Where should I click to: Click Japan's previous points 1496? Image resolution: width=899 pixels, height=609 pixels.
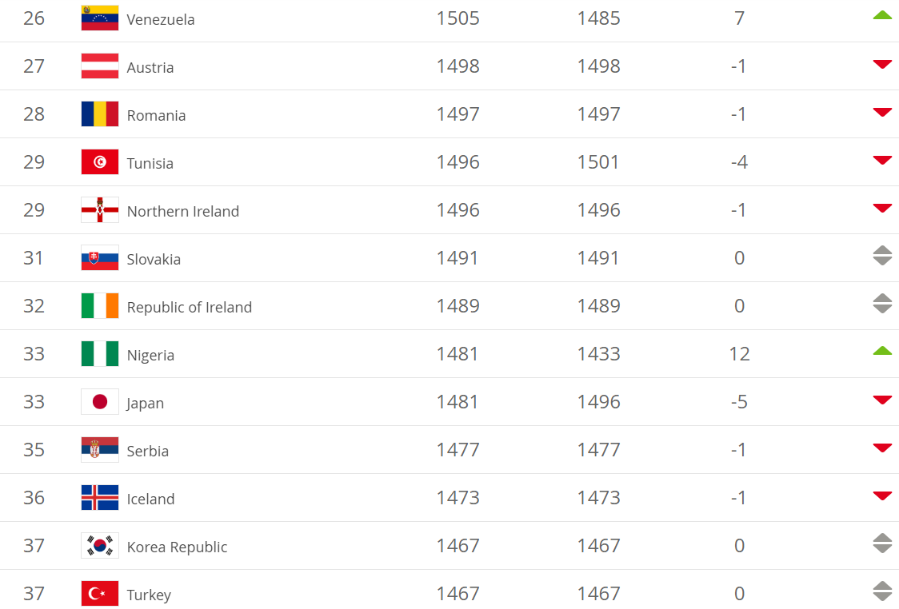click(x=598, y=402)
